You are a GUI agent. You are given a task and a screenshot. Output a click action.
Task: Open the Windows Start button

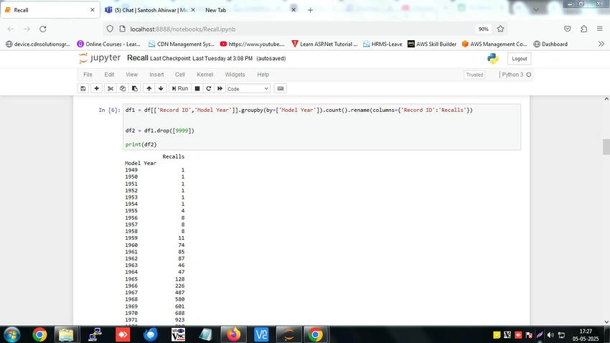(11, 334)
